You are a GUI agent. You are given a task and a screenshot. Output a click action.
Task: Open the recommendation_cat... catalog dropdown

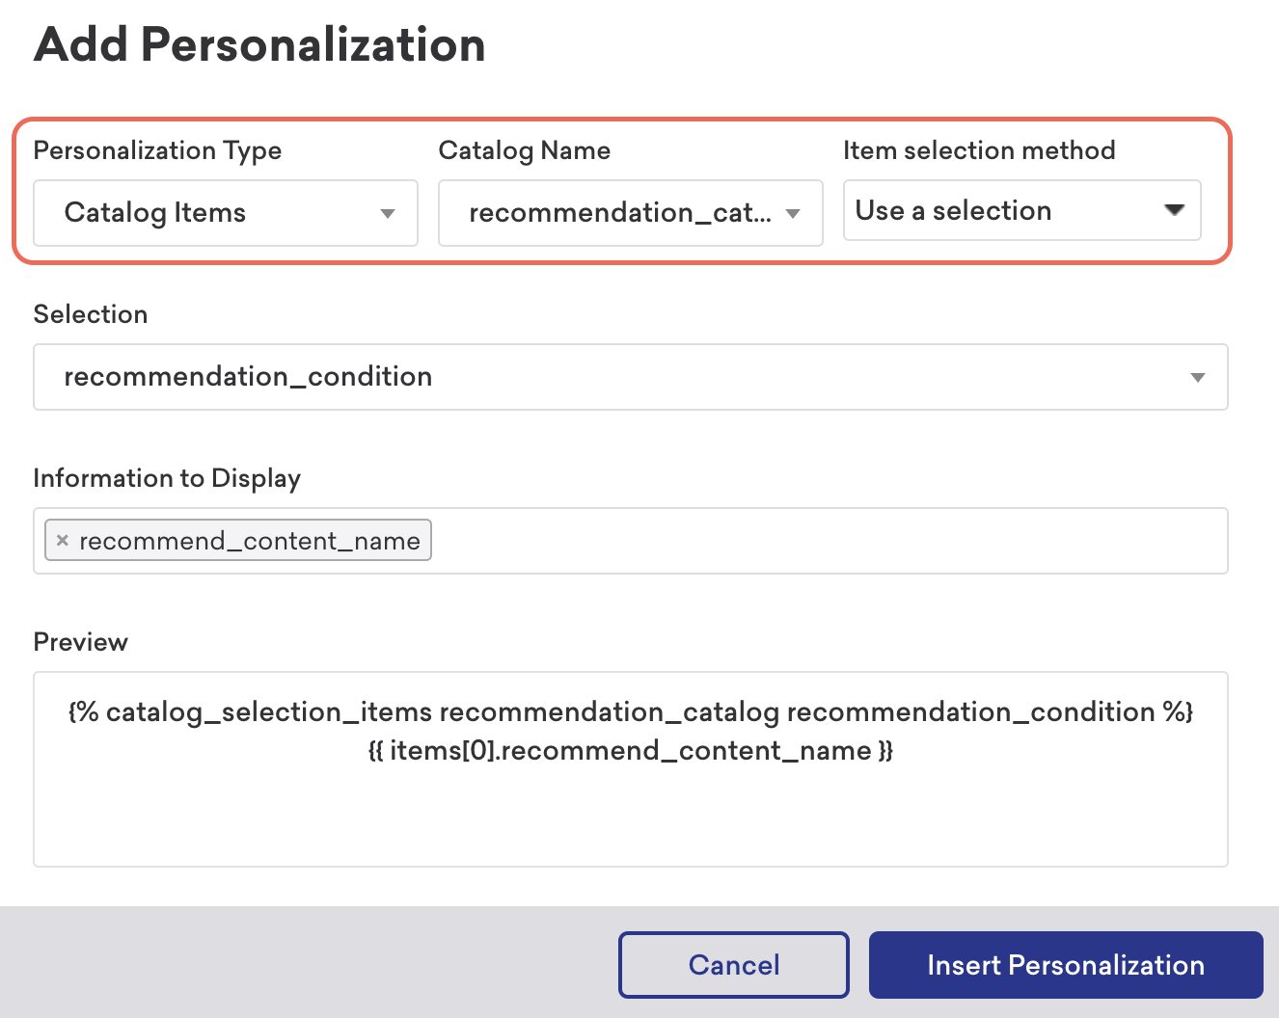pos(631,213)
